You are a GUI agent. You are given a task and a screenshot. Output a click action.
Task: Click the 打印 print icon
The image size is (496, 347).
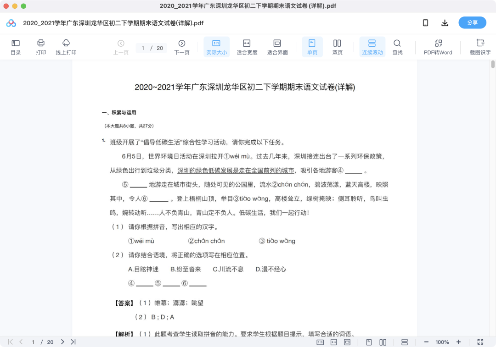pyautogui.click(x=41, y=47)
